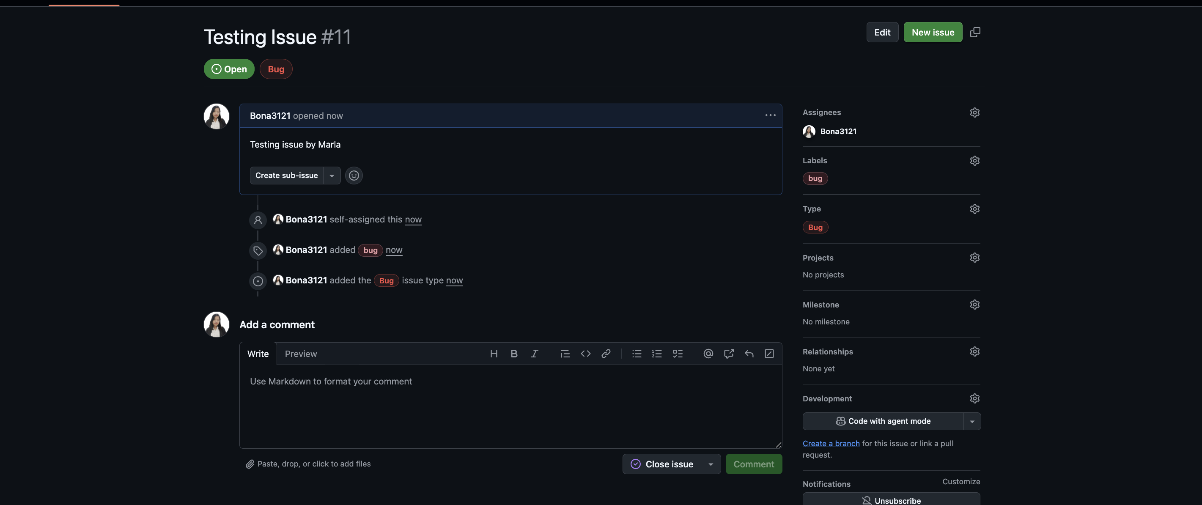Insert code block with code icon
The height and width of the screenshot is (505, 1202).
pyautogui.click(x=586, y=354)
